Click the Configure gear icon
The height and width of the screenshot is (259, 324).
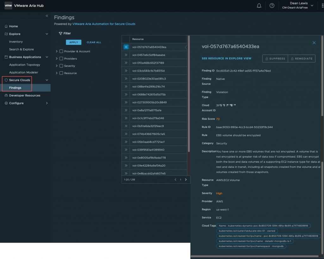6,103
